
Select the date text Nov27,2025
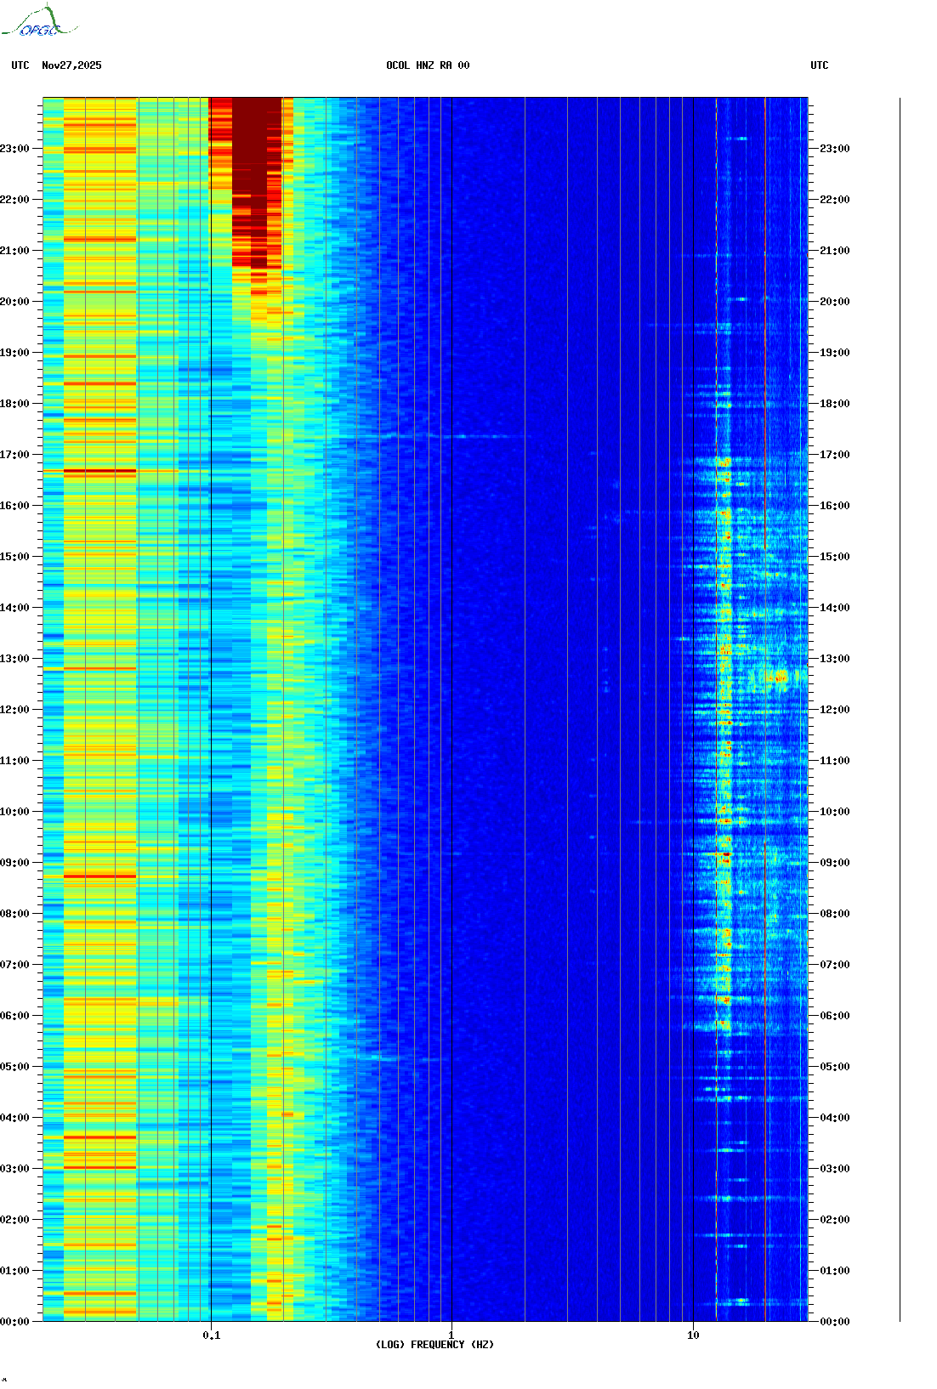71,65
